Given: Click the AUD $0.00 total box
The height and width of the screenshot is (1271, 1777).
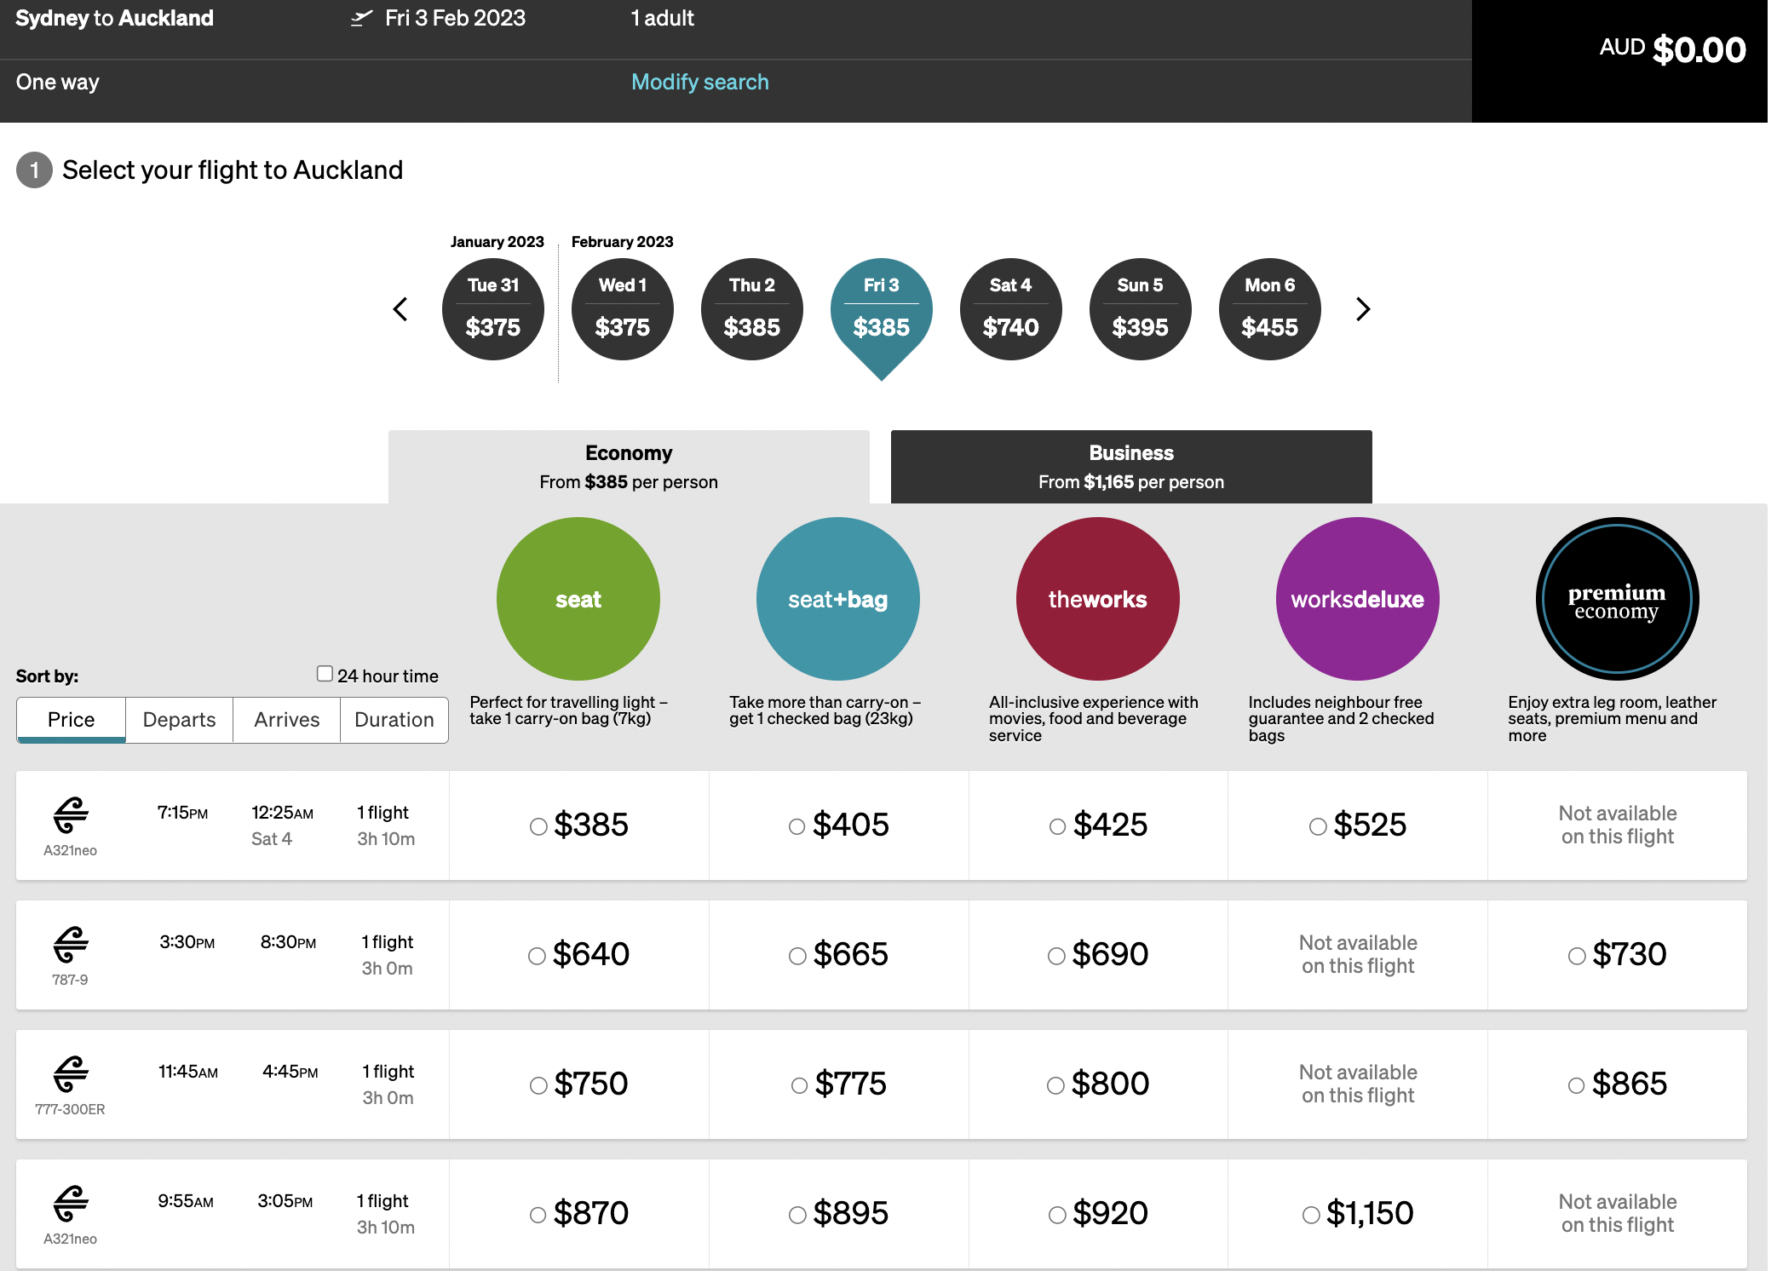Looking at the screenshot, I should 1619,61.
